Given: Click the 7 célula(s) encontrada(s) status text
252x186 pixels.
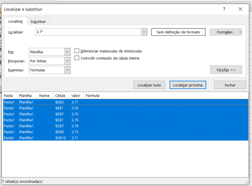Looking at the screenshot, I should pos(22,182).
